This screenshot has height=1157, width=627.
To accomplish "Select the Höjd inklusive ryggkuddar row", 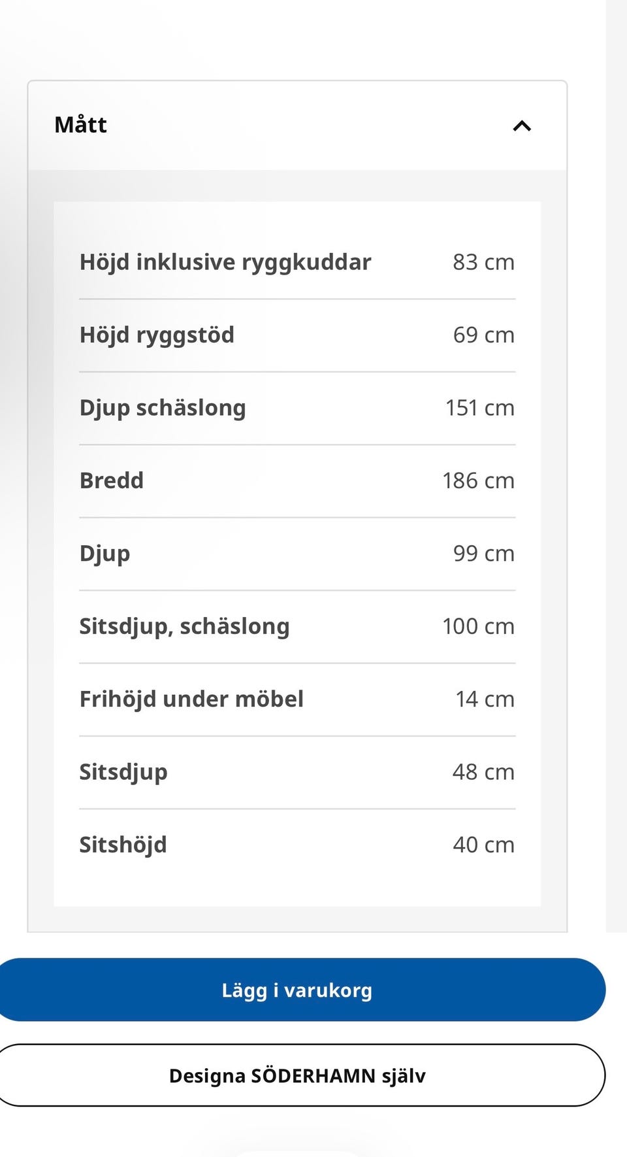I will 297,262.
